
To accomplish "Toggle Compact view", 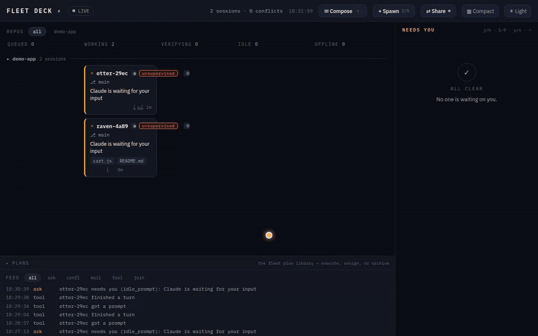I will click(x=480, y=11).
